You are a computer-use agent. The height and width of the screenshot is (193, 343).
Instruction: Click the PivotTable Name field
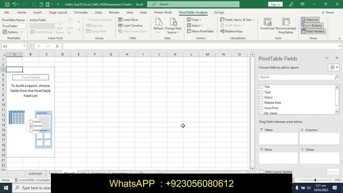point(13,26)
